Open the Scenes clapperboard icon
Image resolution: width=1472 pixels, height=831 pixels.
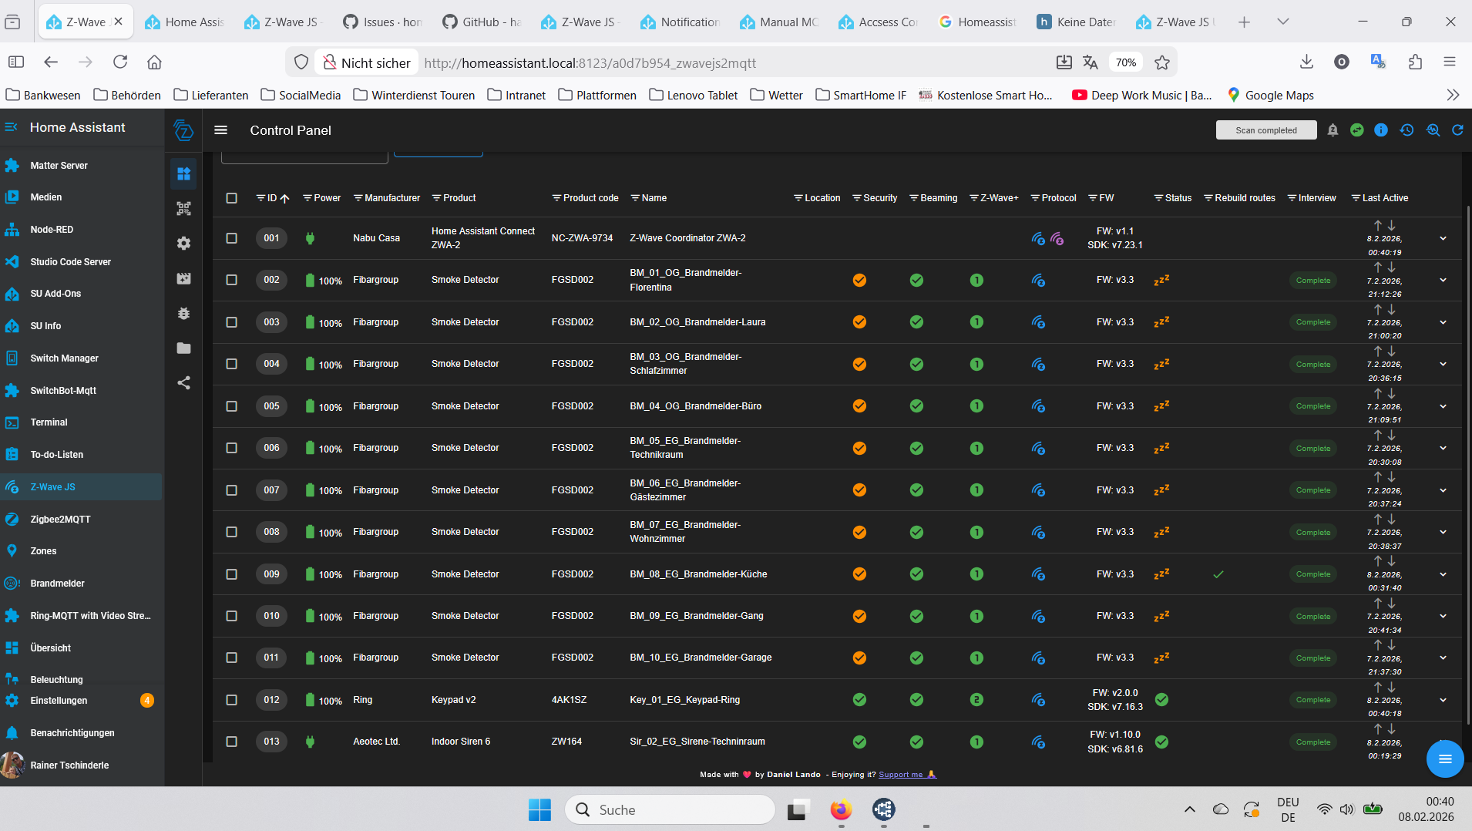(x=183, y=279)
